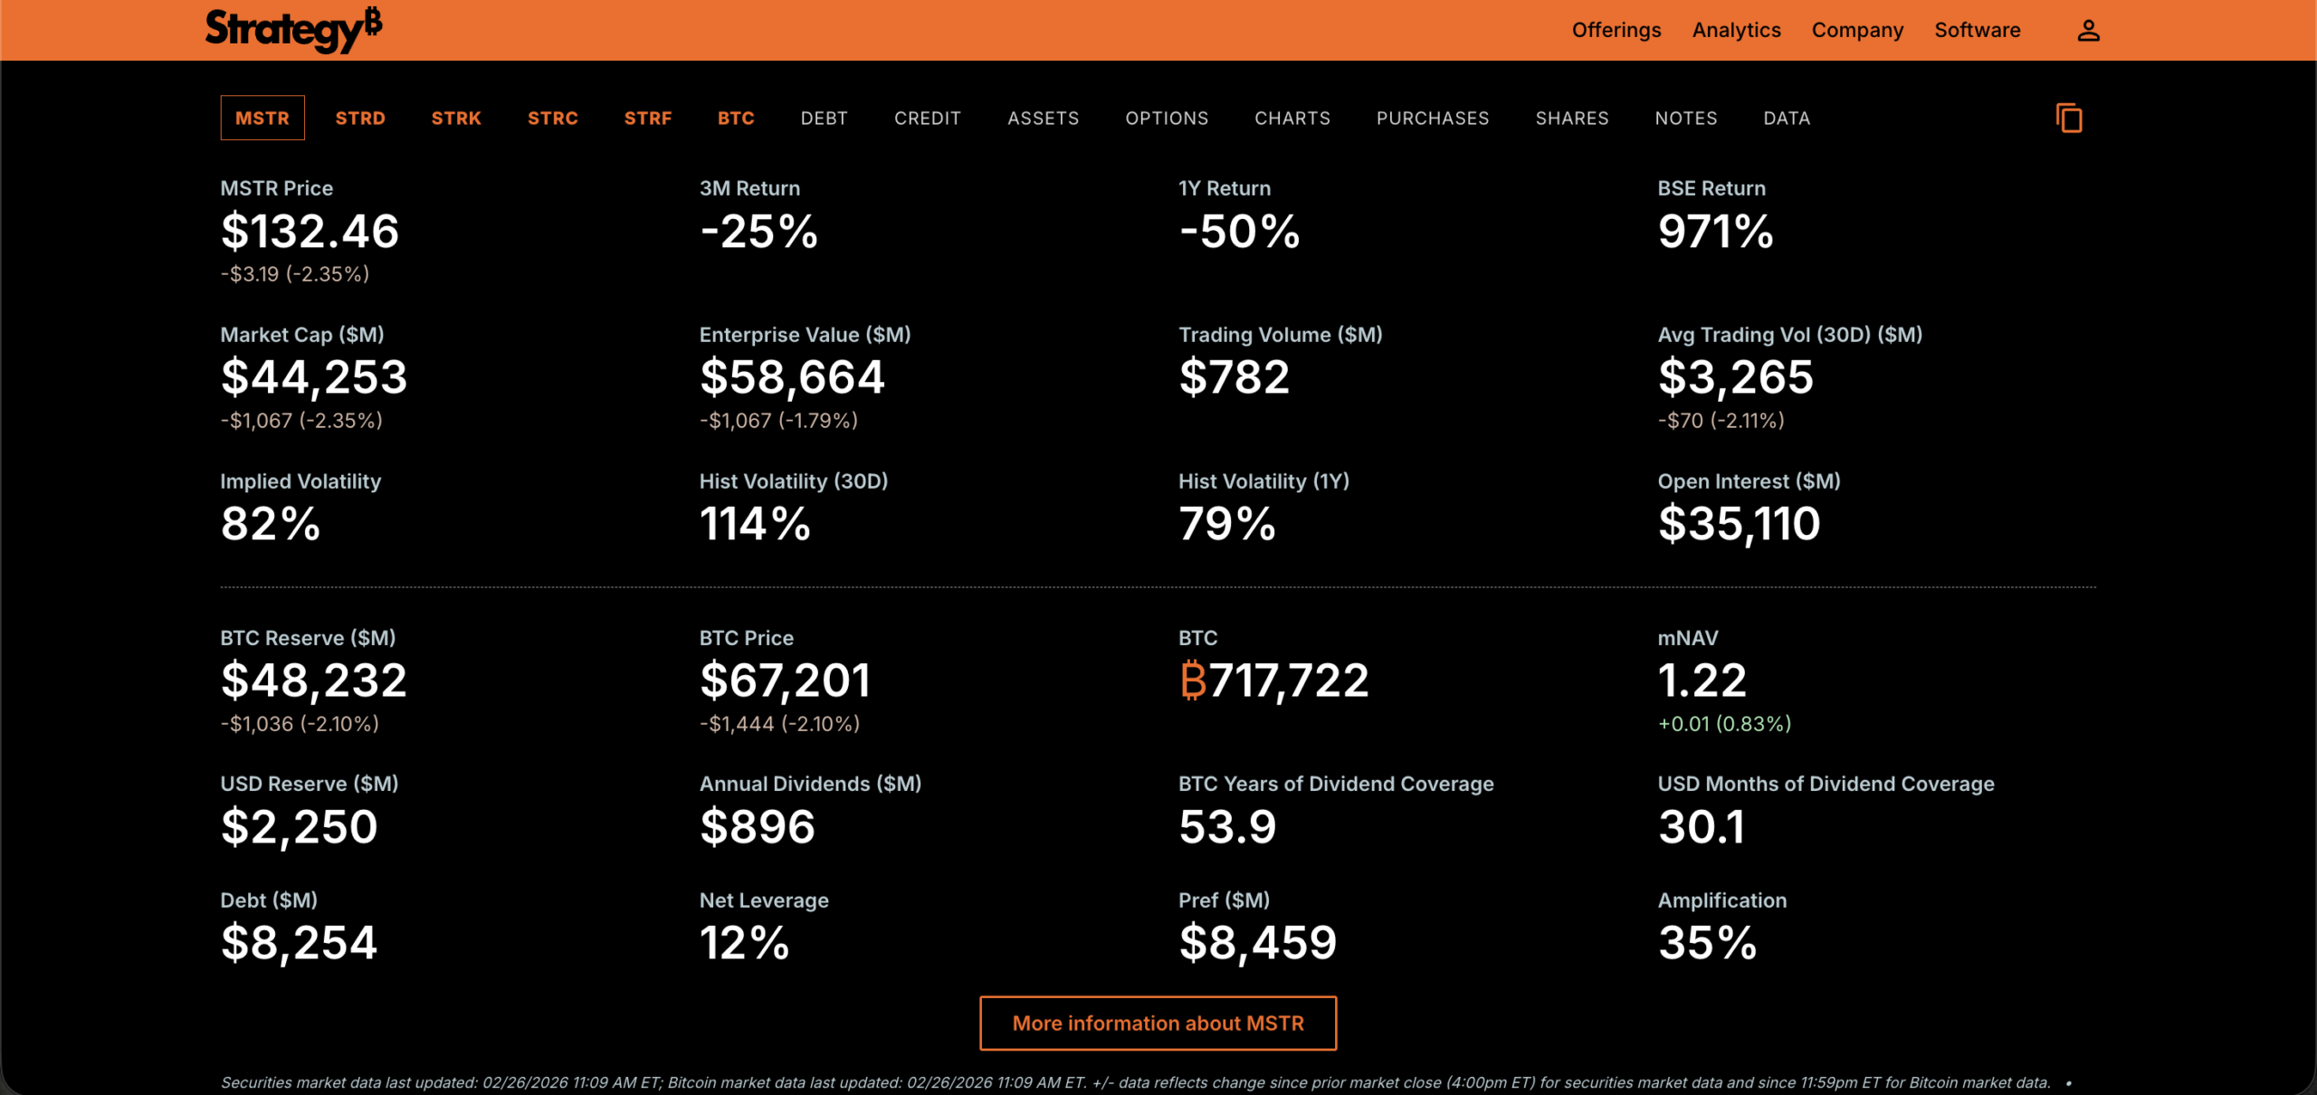This screenshot has height=1095, width=2317.
Task: Open the Offerings menu
Action: (1616, 31)
